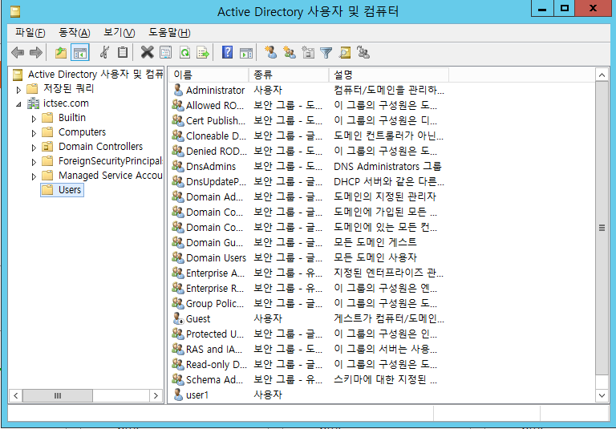
Task: Click the clipboard toolbar icon
Action: tap(123, 52)
